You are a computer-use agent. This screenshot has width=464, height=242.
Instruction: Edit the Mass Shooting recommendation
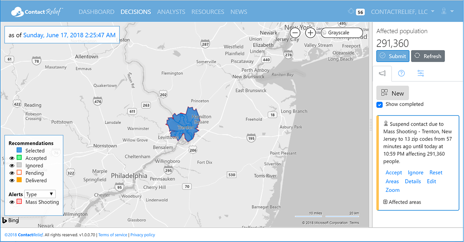point(432,181)
